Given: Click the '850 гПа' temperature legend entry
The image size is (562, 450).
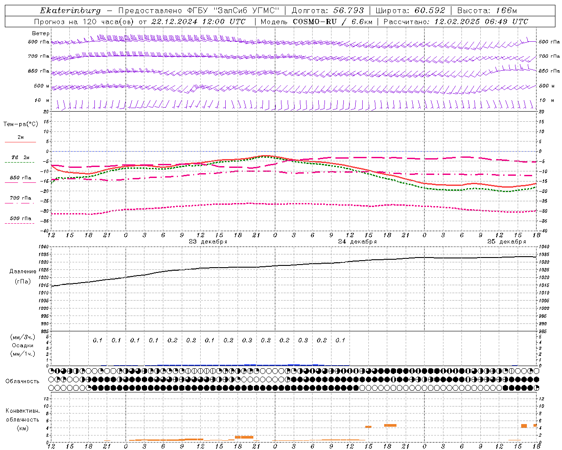Looking at the screenshot, I should 21,178.
